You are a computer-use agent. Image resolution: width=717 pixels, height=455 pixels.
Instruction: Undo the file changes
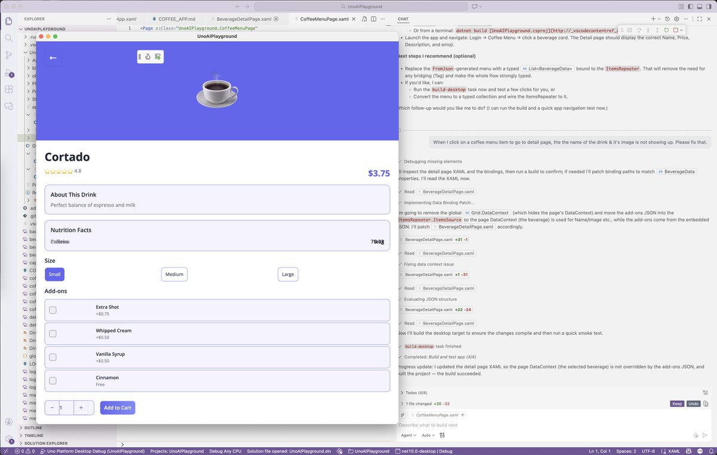coord(693,404)
